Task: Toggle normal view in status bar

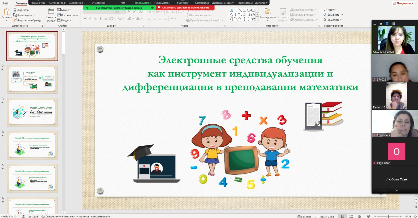Action: pyautogui.click(x=342, y=216)
